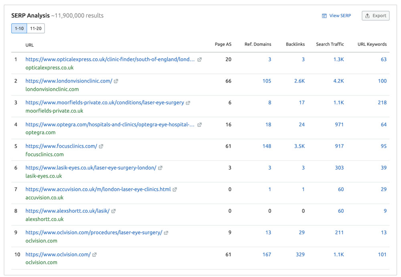Click Ref. Domains 167 in row 10
This screenshot has width=401, height=277.
(267, 255)
